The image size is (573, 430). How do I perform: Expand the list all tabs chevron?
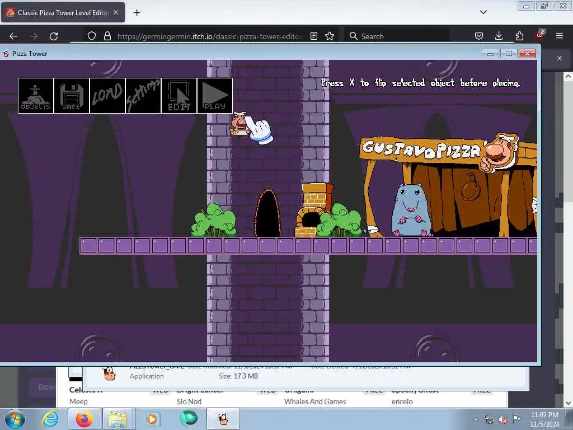click(483, 12)
